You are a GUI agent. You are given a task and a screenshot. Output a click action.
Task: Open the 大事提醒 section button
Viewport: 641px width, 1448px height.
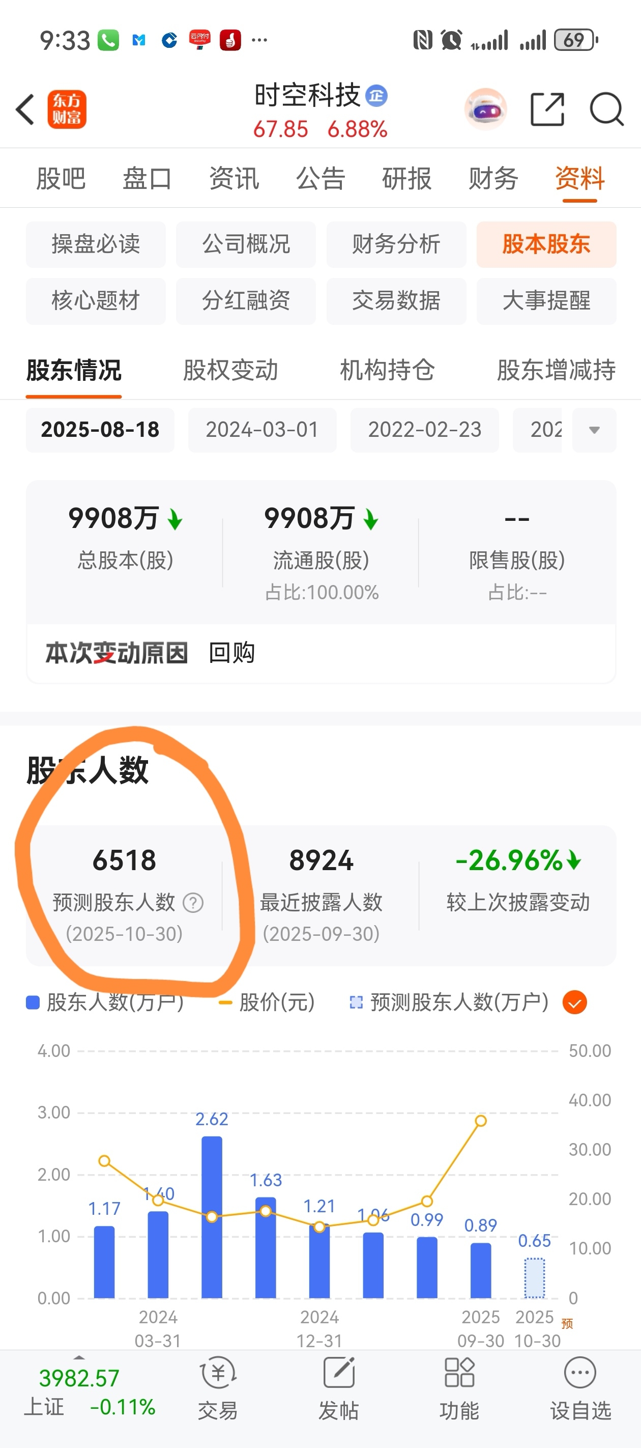[x=546, y=301]
